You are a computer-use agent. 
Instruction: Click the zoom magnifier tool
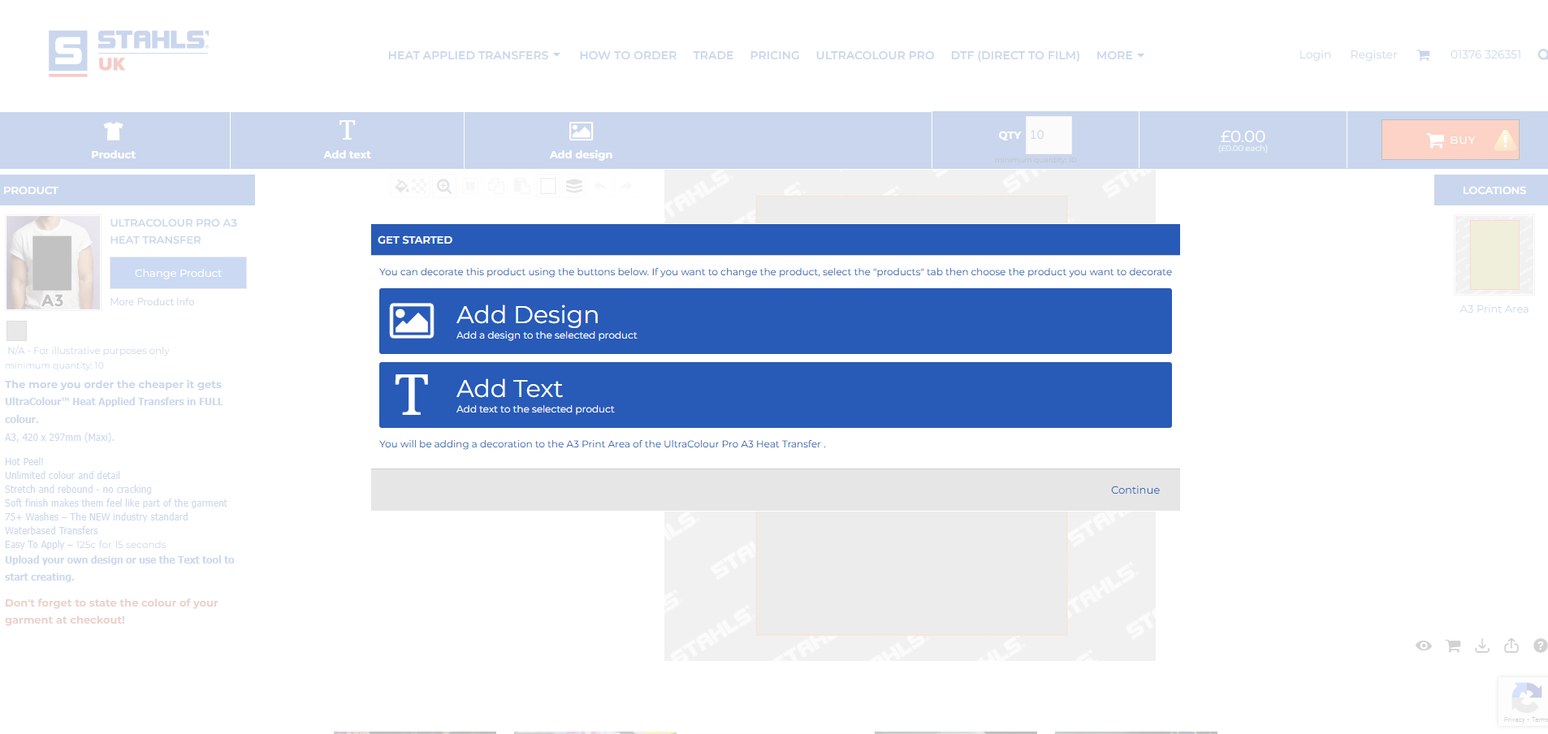pos(444,186)
